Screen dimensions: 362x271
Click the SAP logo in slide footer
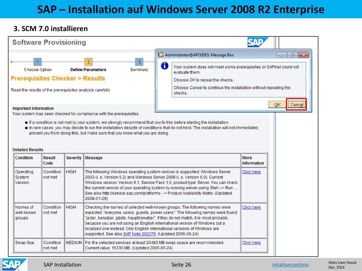coord(14,265)
